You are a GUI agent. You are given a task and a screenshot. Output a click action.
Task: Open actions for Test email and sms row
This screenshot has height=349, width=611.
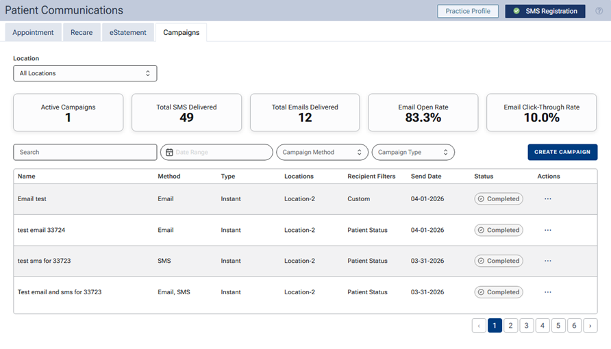coord(548,292)
